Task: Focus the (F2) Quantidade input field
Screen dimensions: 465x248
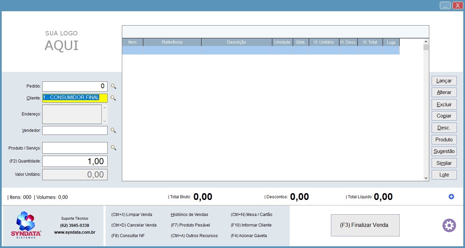Action: tap(75, 161)
